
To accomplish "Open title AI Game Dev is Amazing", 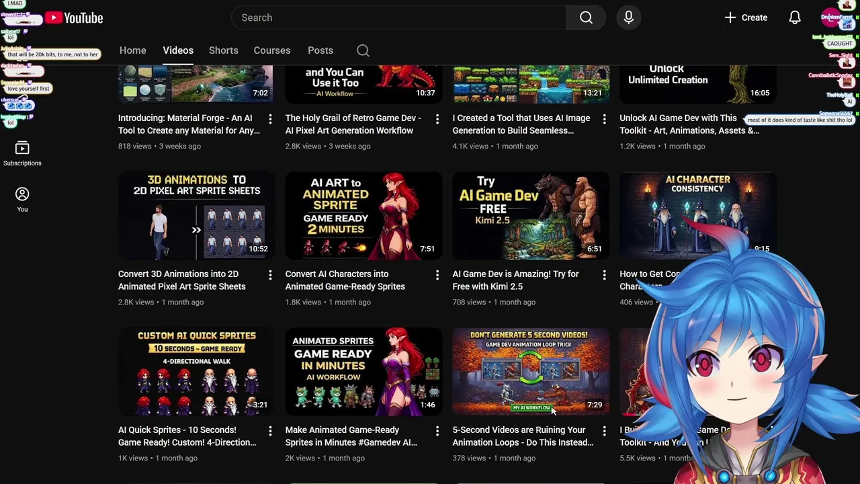I will pyautogui.click(x=515, y=280).
